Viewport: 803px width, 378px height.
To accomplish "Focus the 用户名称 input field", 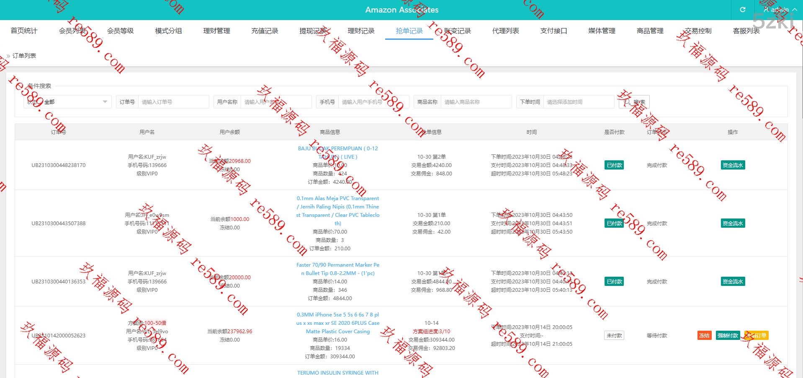I will 276,102.
